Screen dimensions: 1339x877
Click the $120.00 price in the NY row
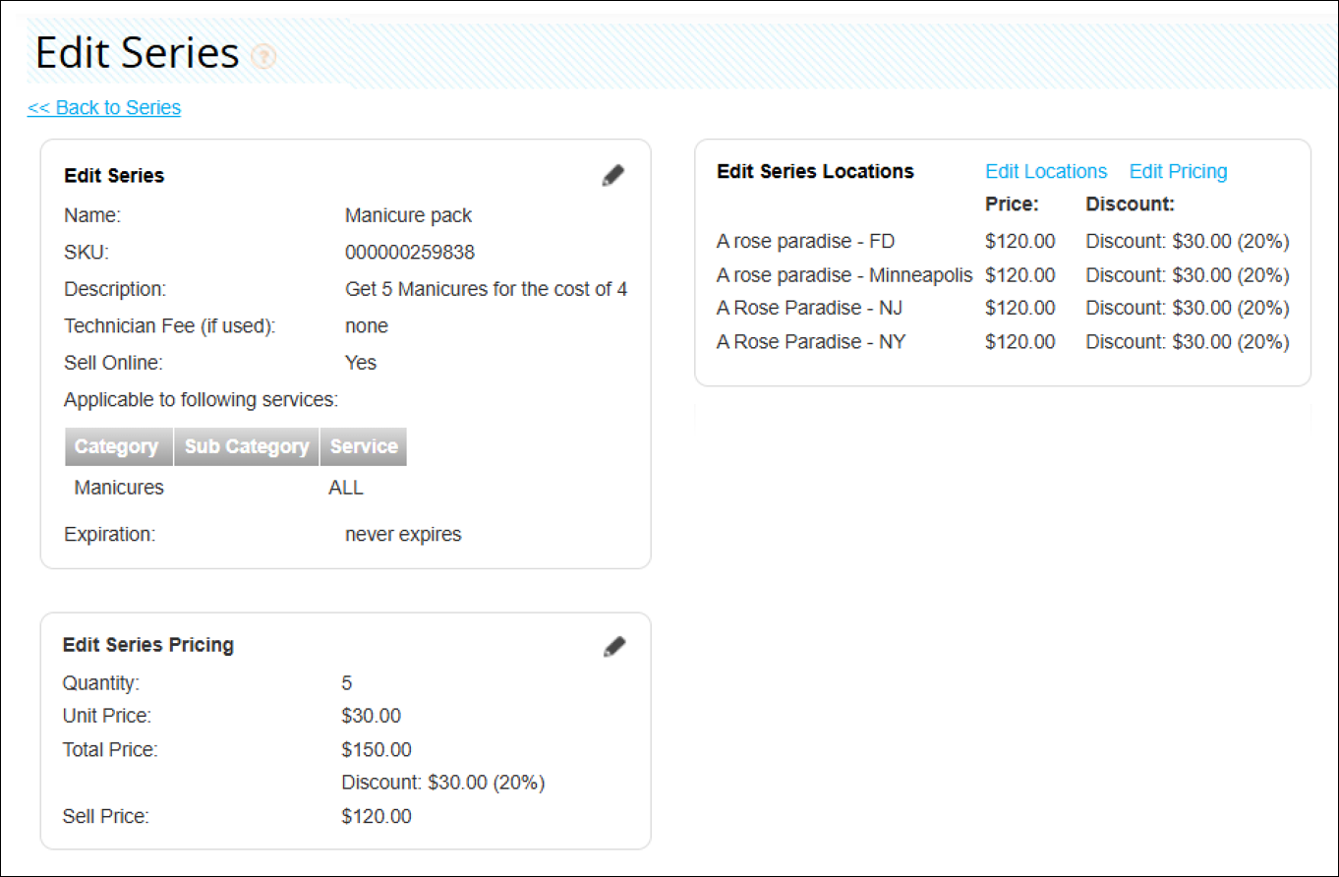[1020, 342]
